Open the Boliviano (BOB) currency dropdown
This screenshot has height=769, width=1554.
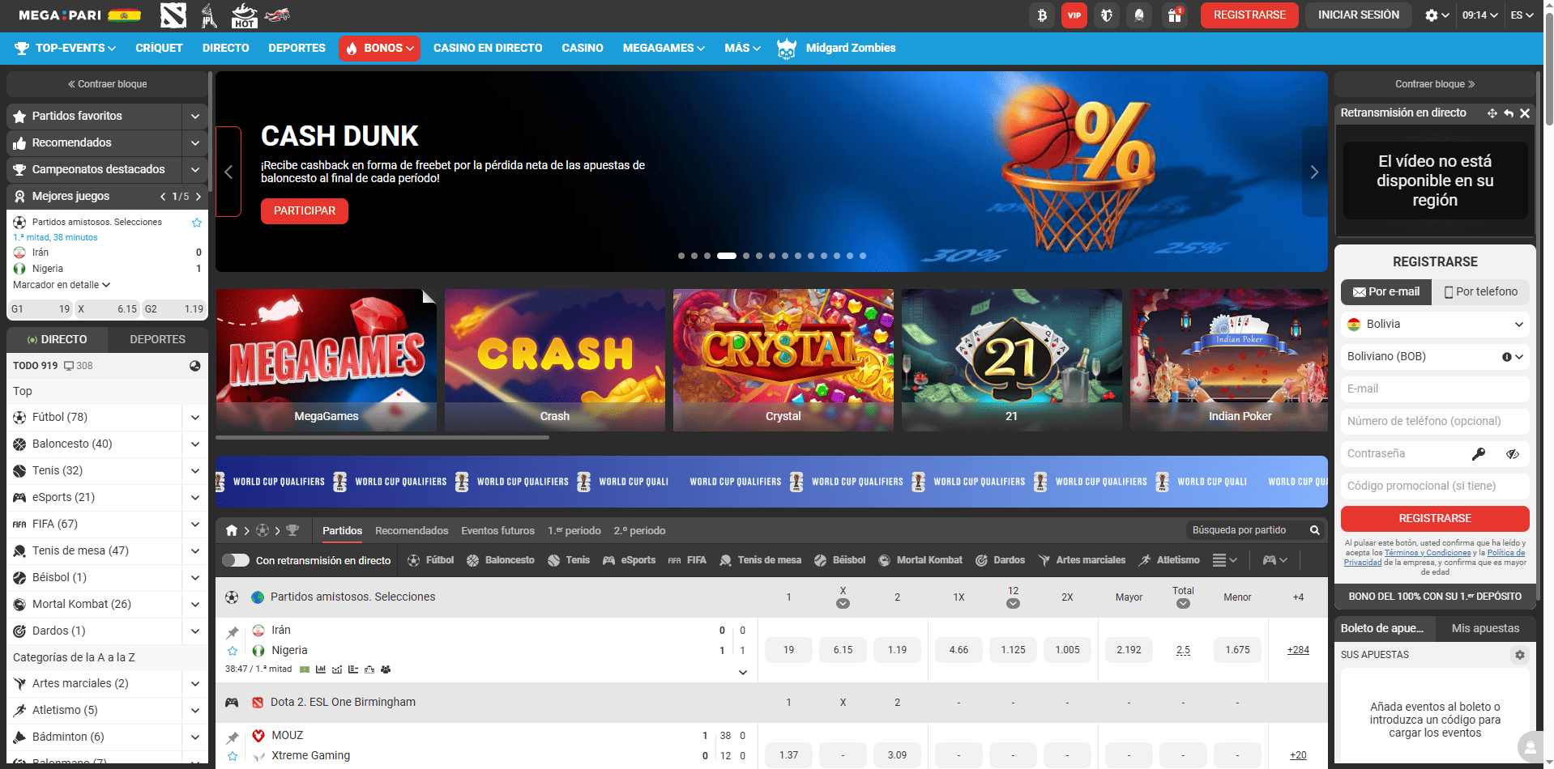[x=1435, y=356]
